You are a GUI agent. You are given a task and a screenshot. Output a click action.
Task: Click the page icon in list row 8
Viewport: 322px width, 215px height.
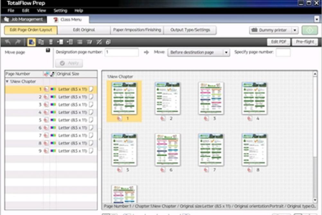pos(46,143)
